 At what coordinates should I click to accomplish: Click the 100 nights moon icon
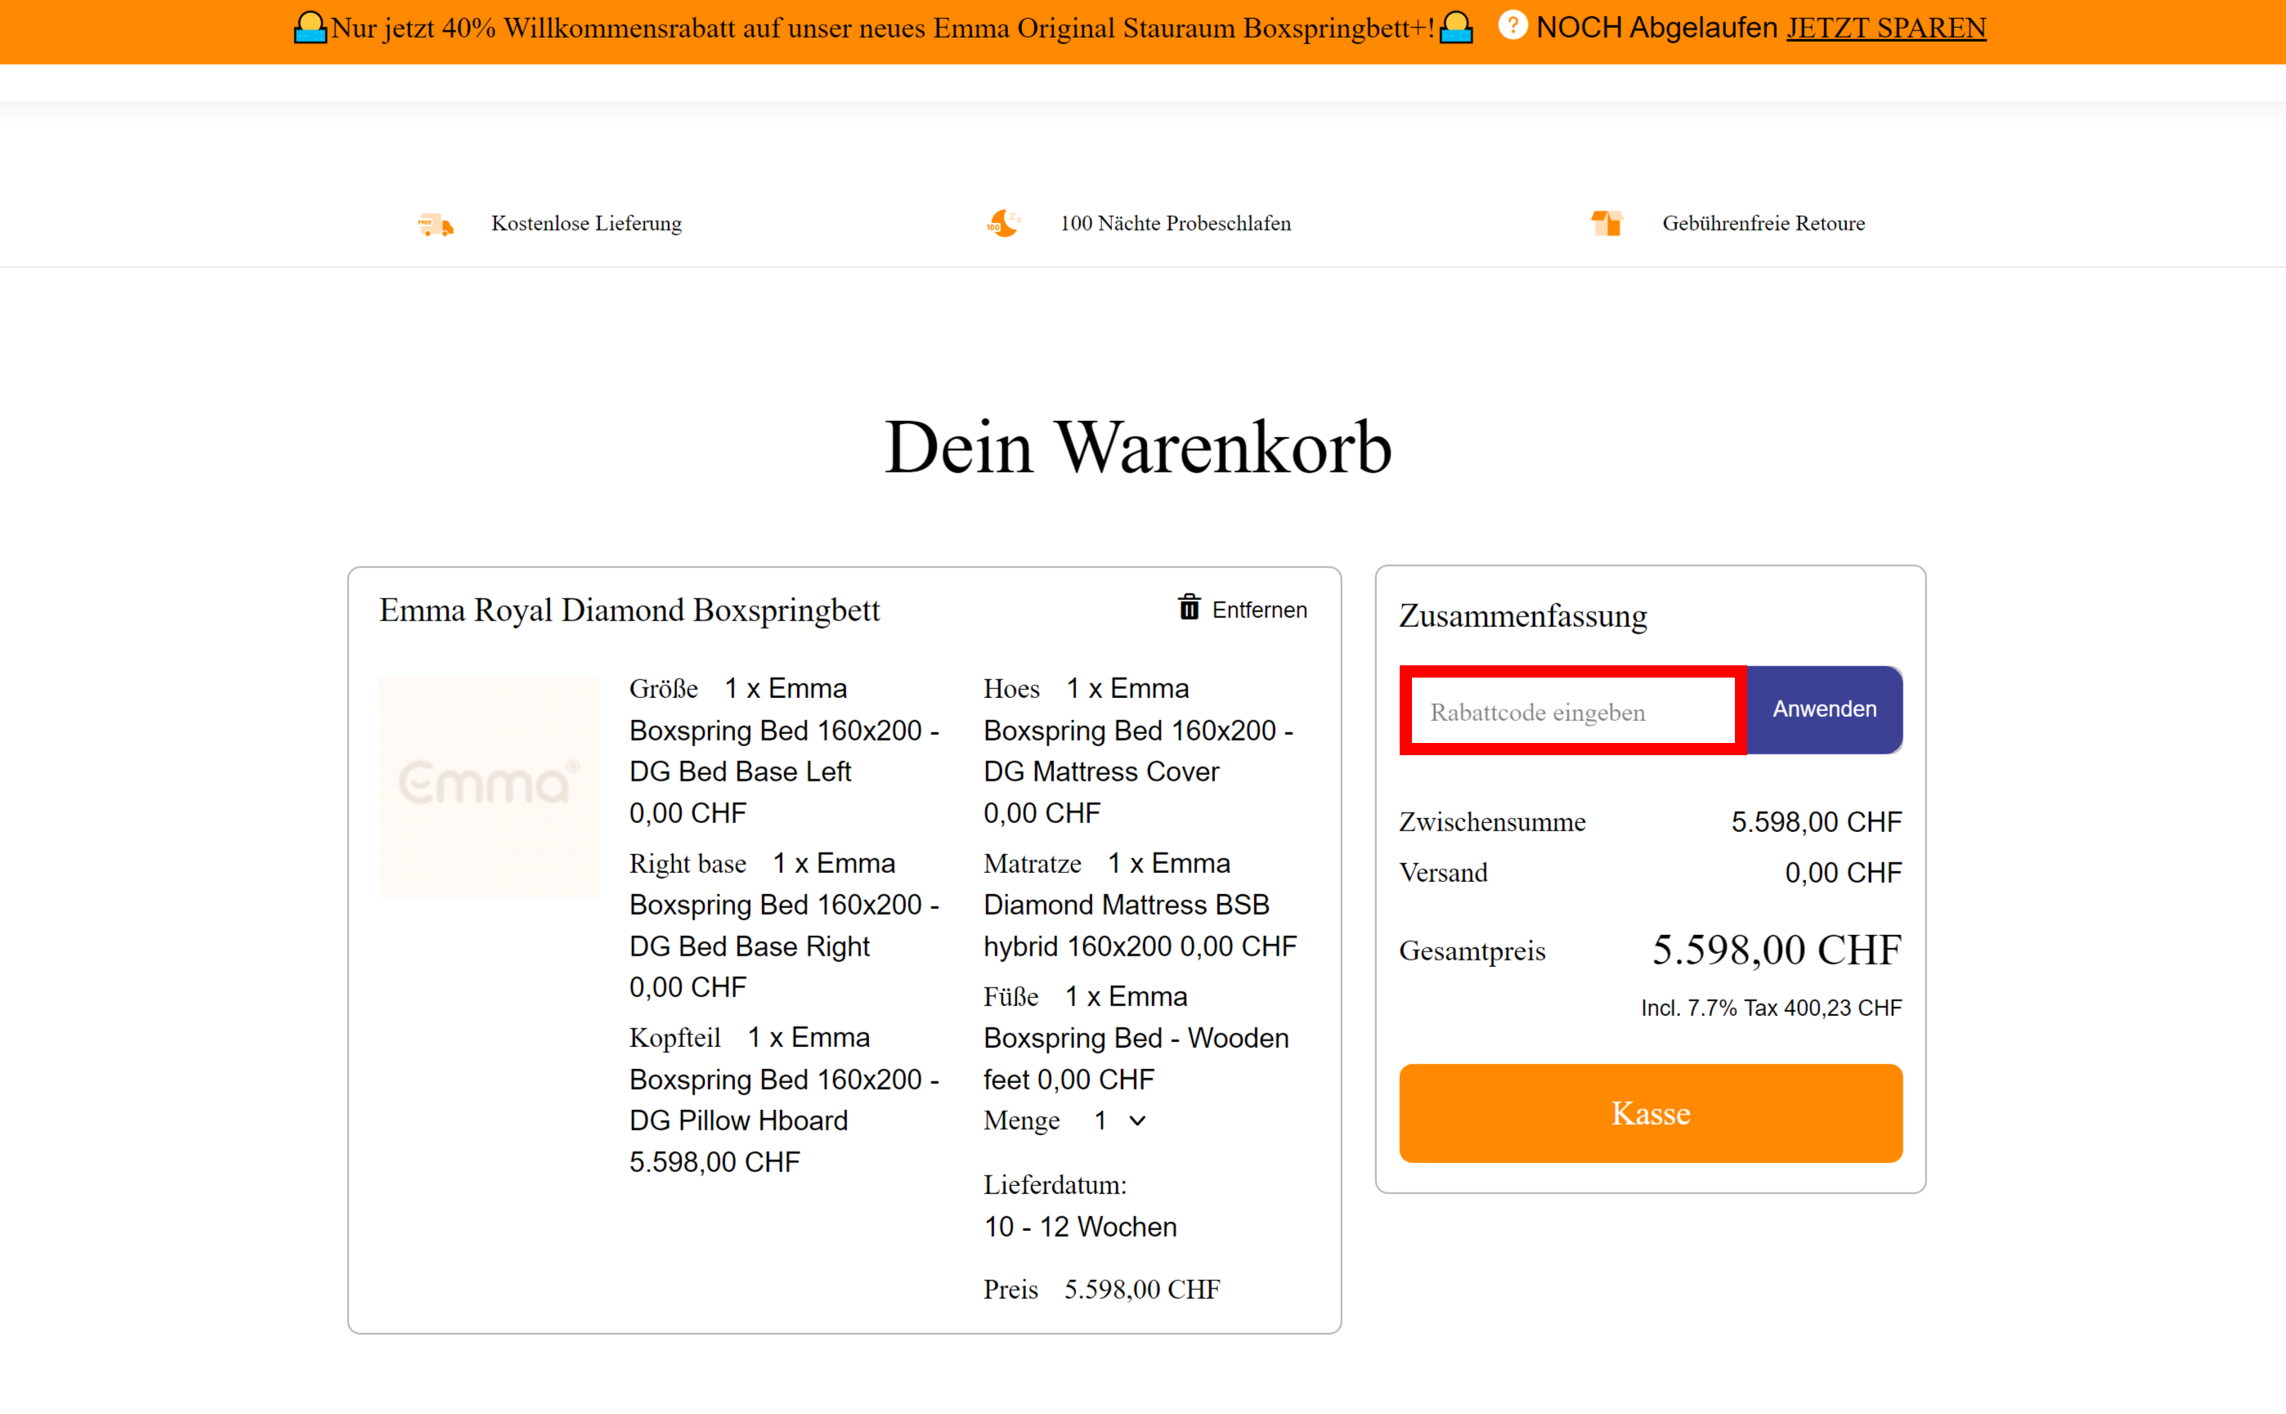click(1002, 223)
